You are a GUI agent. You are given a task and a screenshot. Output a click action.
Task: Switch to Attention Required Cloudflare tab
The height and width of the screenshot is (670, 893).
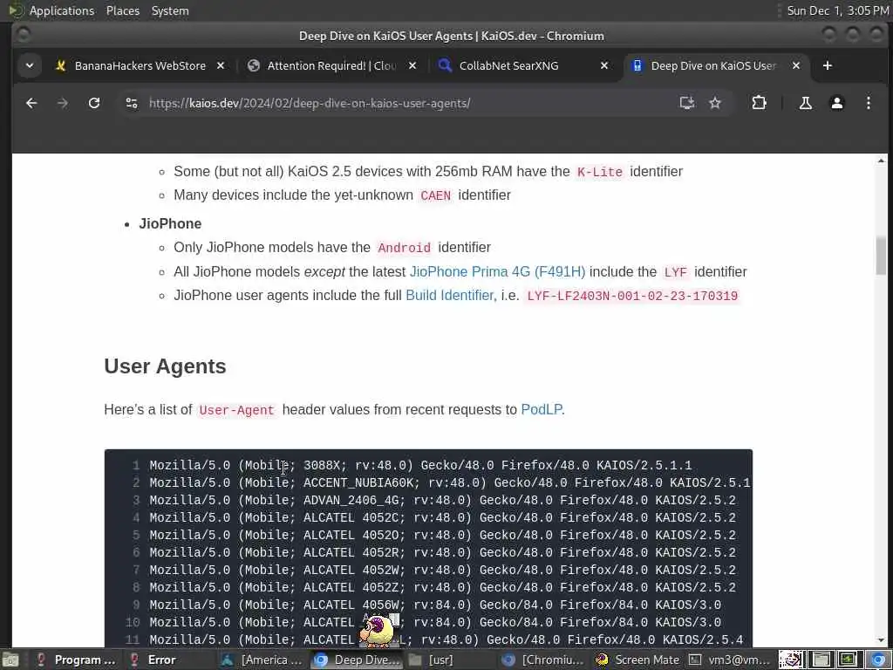click(x=332, y=65)
